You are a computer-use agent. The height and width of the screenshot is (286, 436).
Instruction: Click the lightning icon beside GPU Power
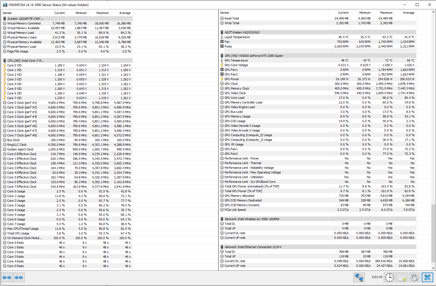click(222, 79)
